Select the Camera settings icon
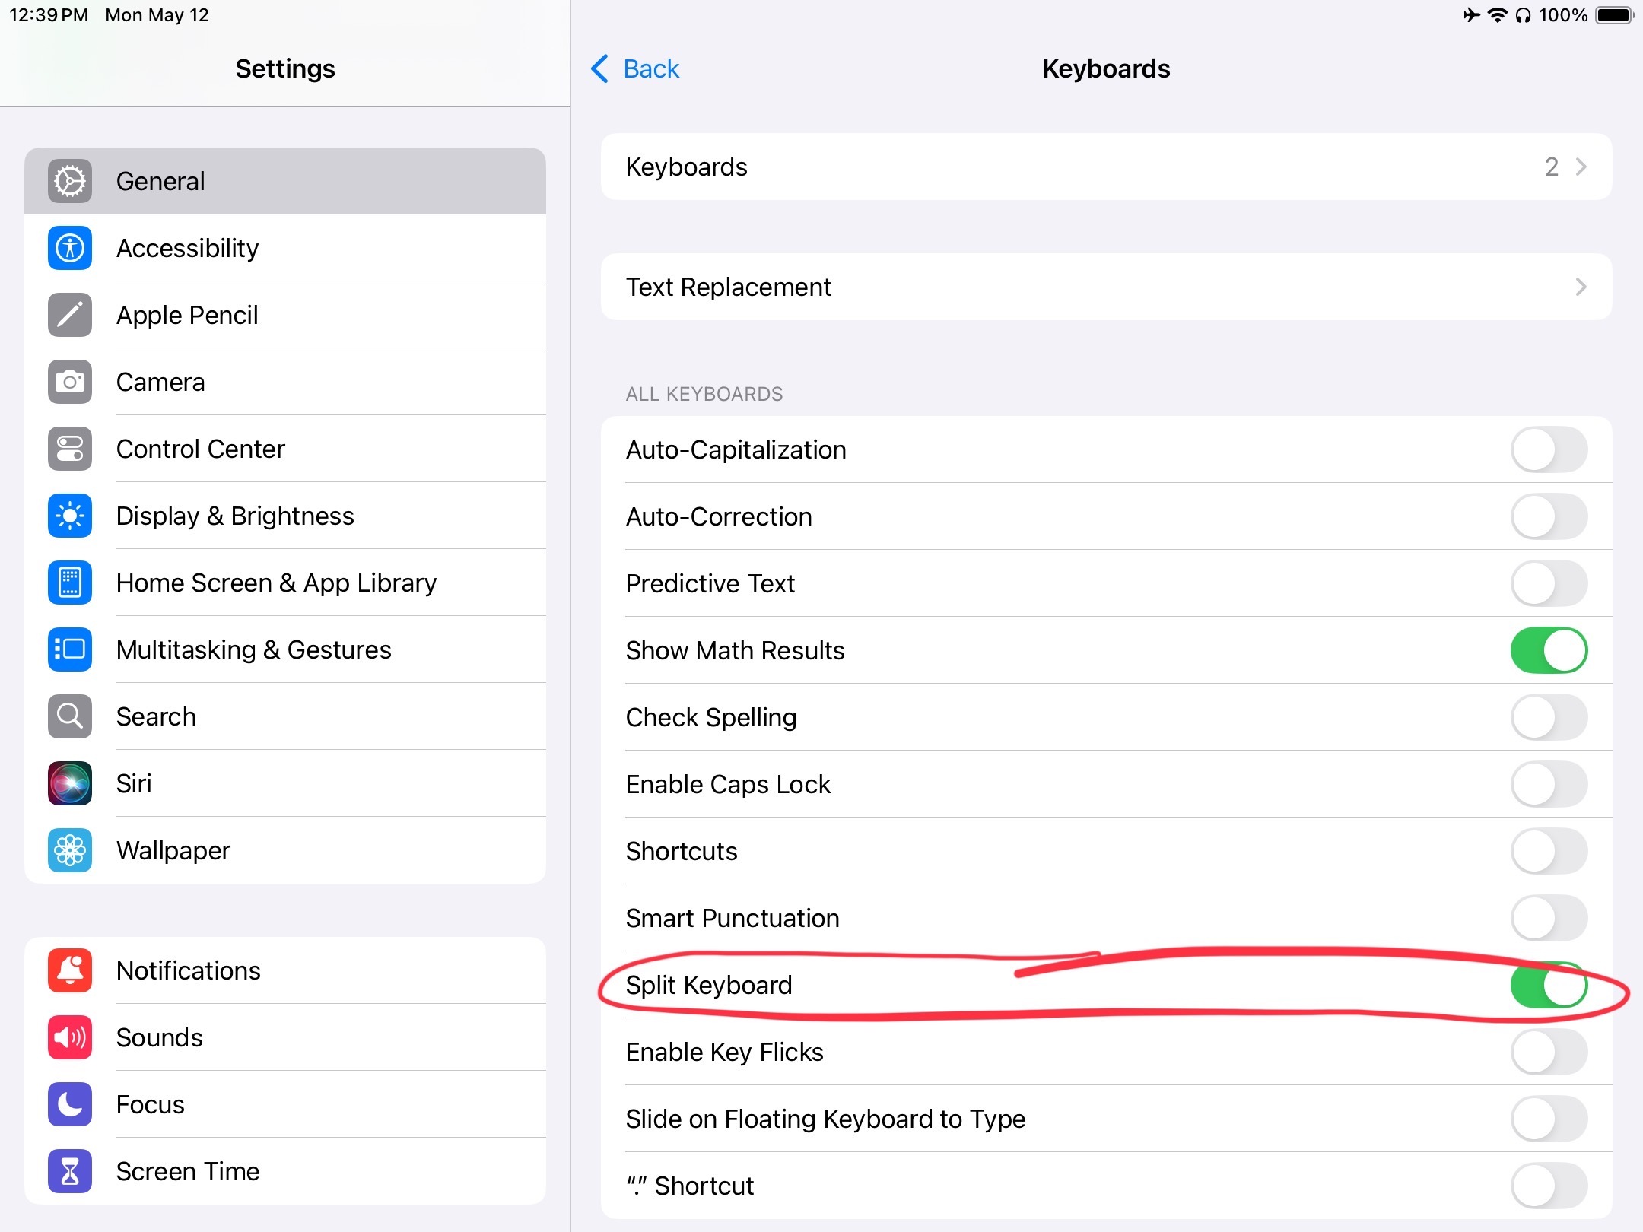1643x1232 pixels. click(x=70, y=382)
